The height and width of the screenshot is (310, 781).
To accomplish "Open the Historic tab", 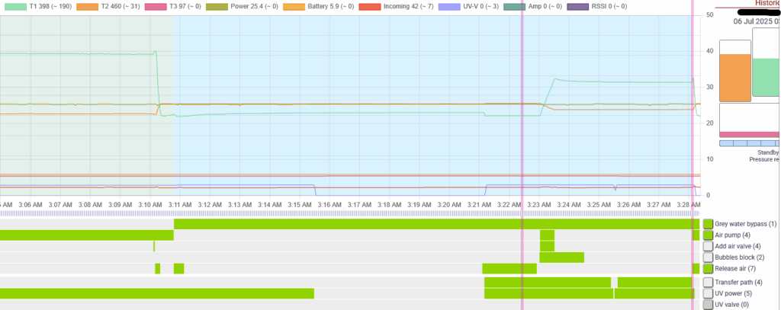I will (767, 3).
